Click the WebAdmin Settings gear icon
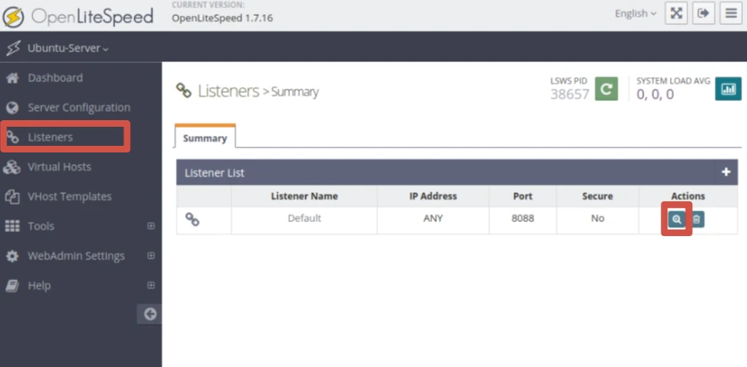 [x=12, y=256]
